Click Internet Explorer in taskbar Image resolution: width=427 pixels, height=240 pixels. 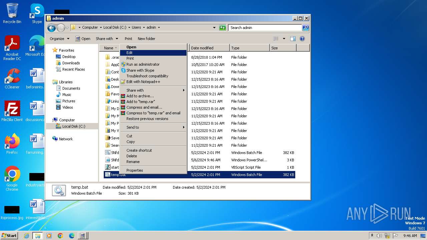tap(26, 236)
